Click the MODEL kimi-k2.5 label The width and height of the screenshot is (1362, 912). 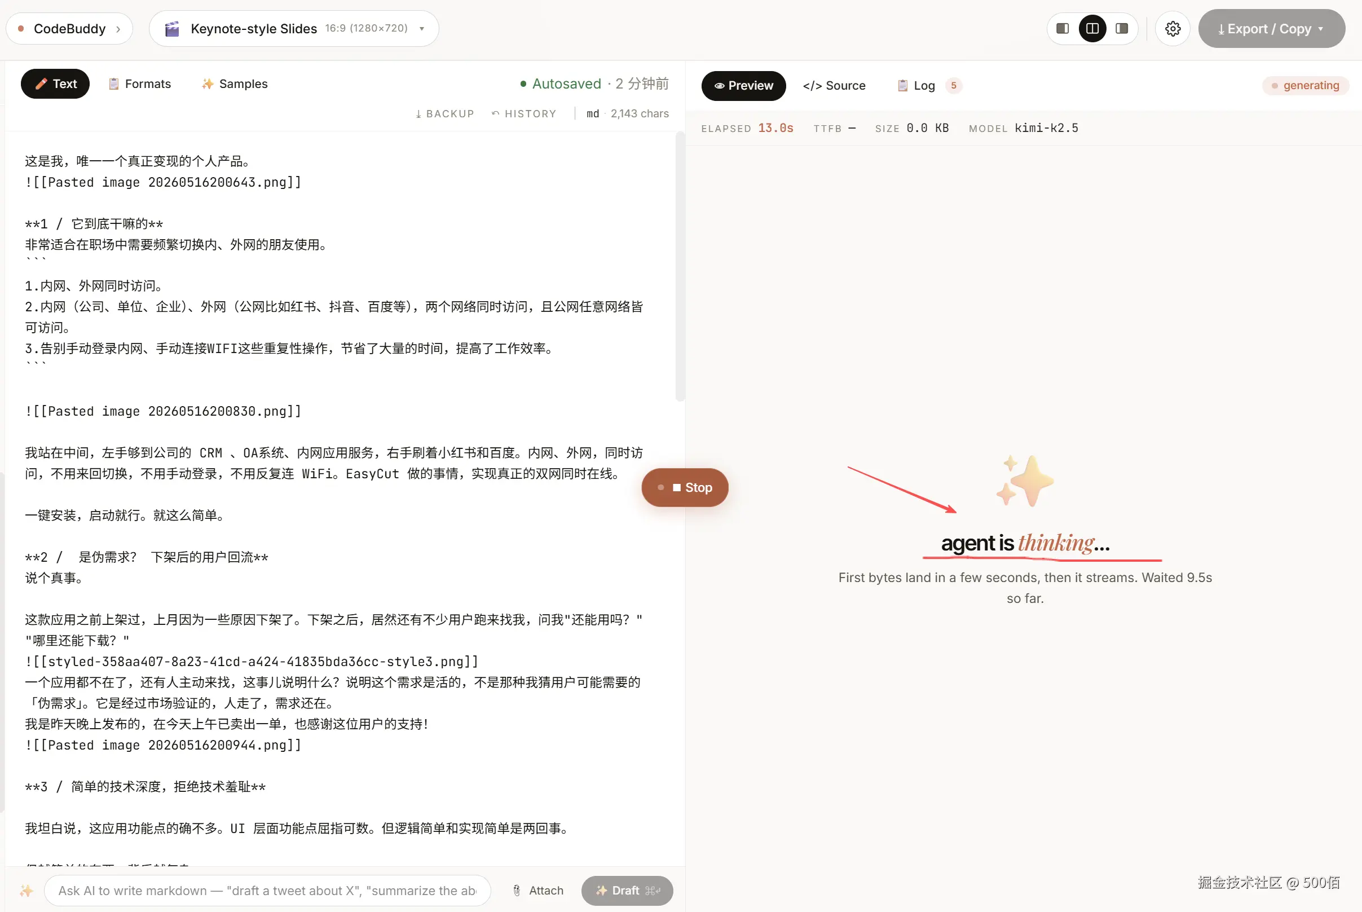click(1023, 128)
